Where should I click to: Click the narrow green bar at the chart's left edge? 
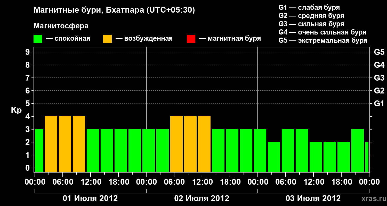(x=39, y=150)
